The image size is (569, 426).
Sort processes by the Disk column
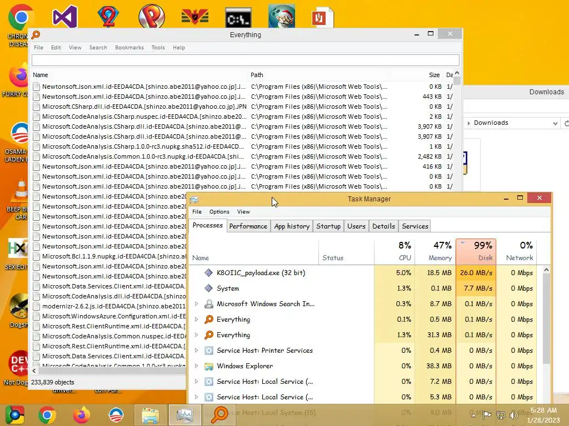pyautogui.click(x=476, y=251)
